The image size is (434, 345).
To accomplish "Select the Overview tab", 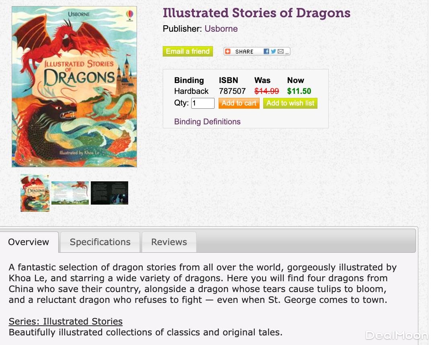I will coord(29,242).
